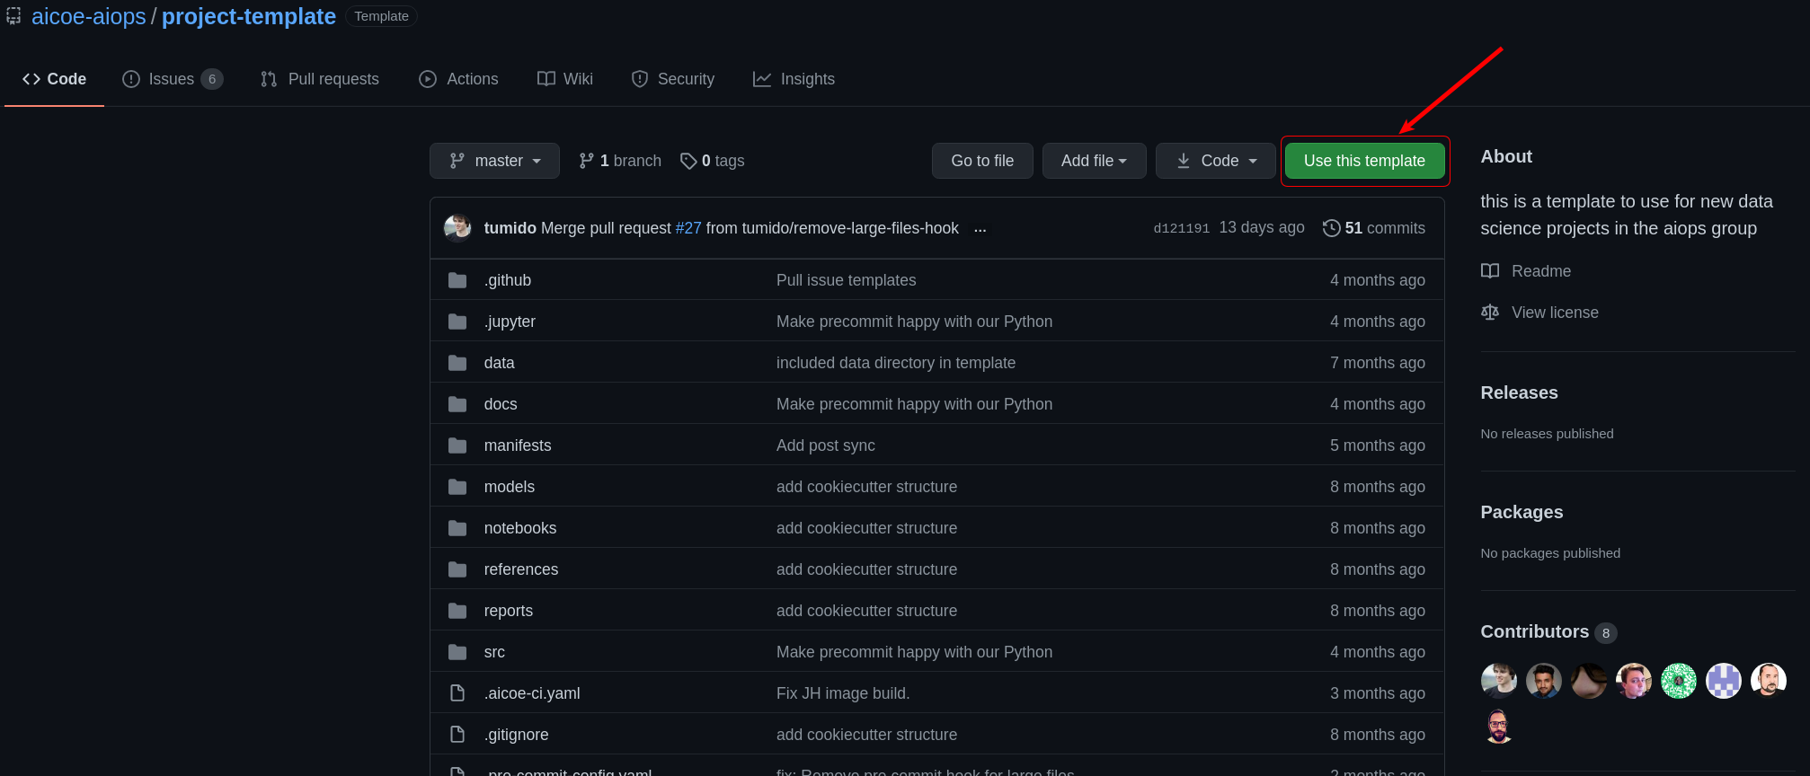
Task: Click the reports folder icon
Action: click(x=457, y=611)
